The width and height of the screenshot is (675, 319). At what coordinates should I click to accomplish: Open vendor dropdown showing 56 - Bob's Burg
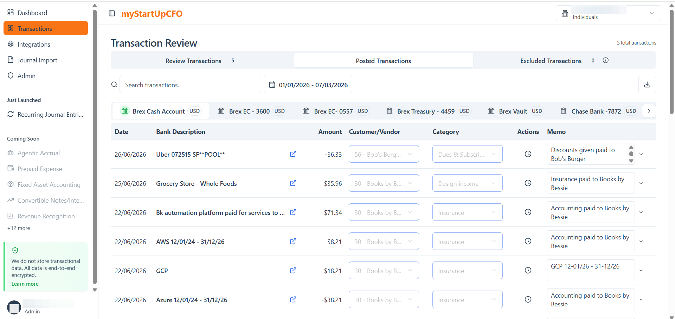[384, 154]
